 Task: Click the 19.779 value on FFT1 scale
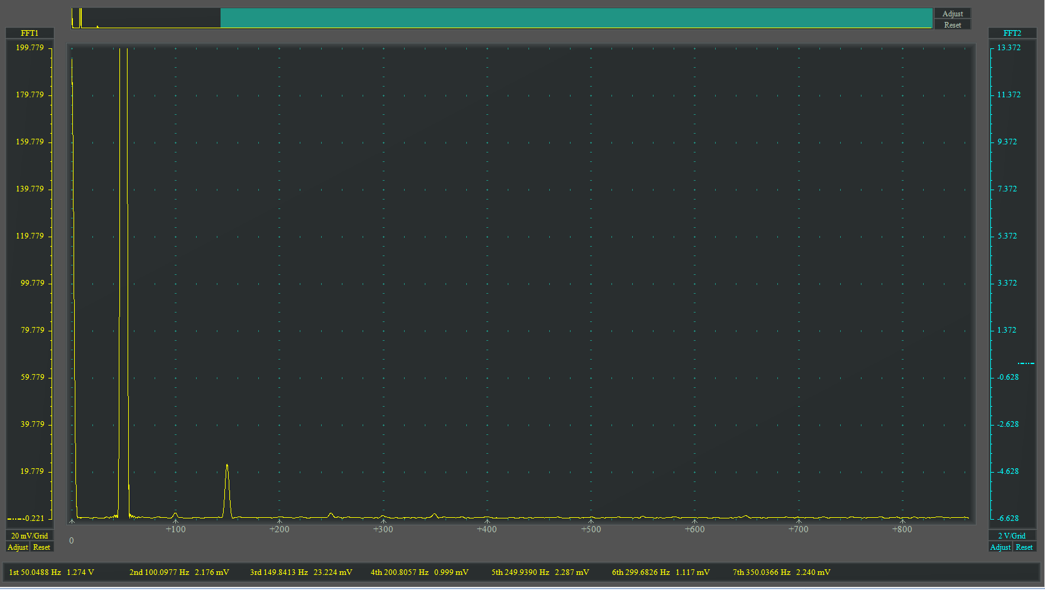point(33,471)
